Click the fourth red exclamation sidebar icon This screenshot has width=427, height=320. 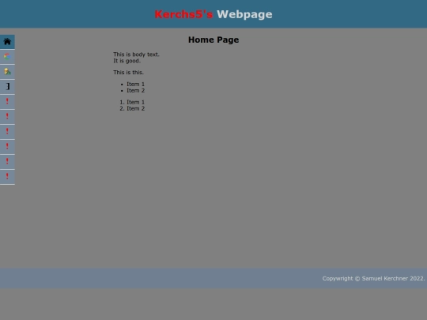7,146
